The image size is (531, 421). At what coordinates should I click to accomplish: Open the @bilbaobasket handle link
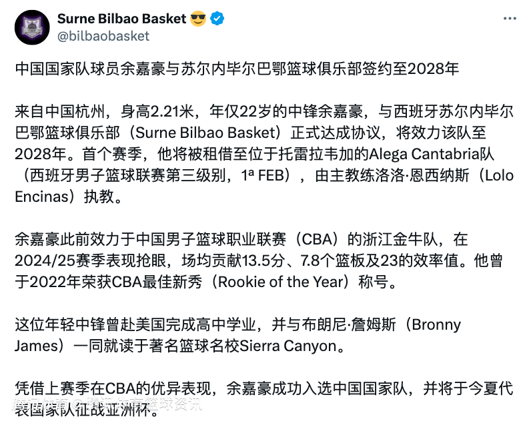point(103,36)
